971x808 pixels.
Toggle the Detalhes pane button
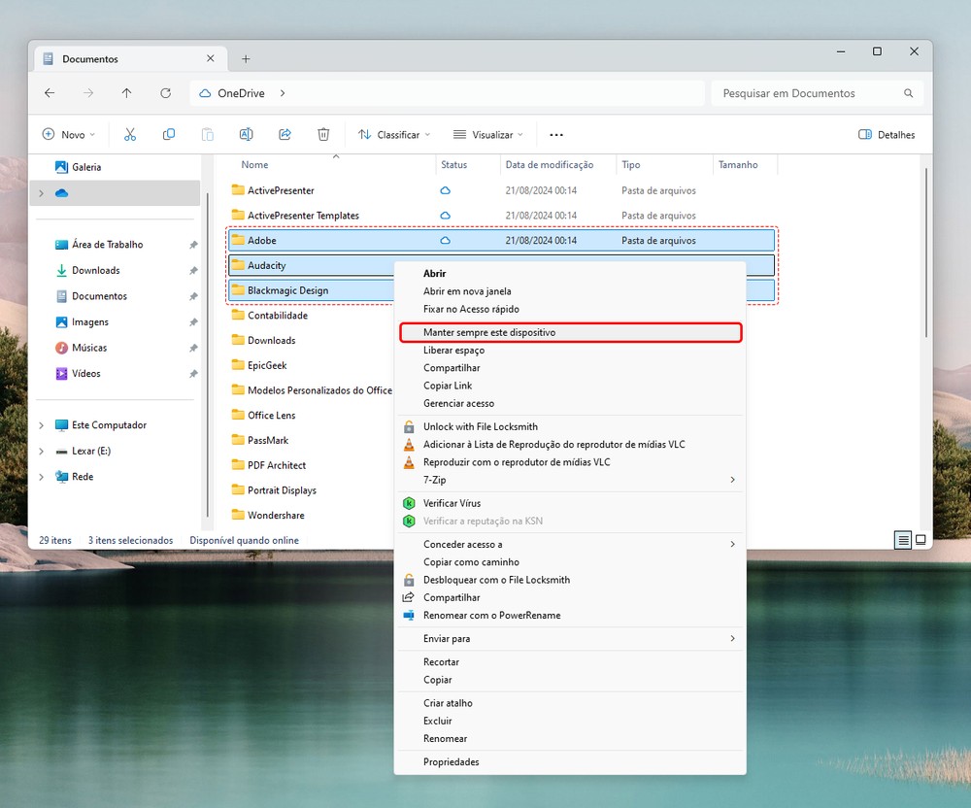coord(887,135)
